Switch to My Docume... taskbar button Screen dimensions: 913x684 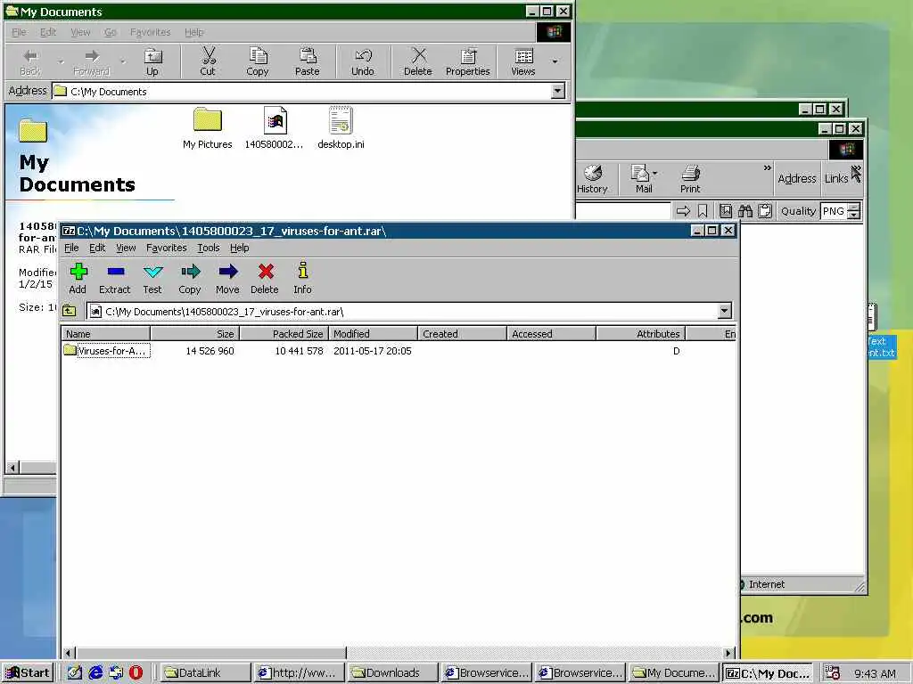[674, 673]
